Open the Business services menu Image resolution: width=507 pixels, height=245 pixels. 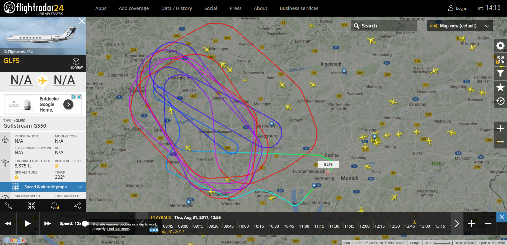click(299, 8)
